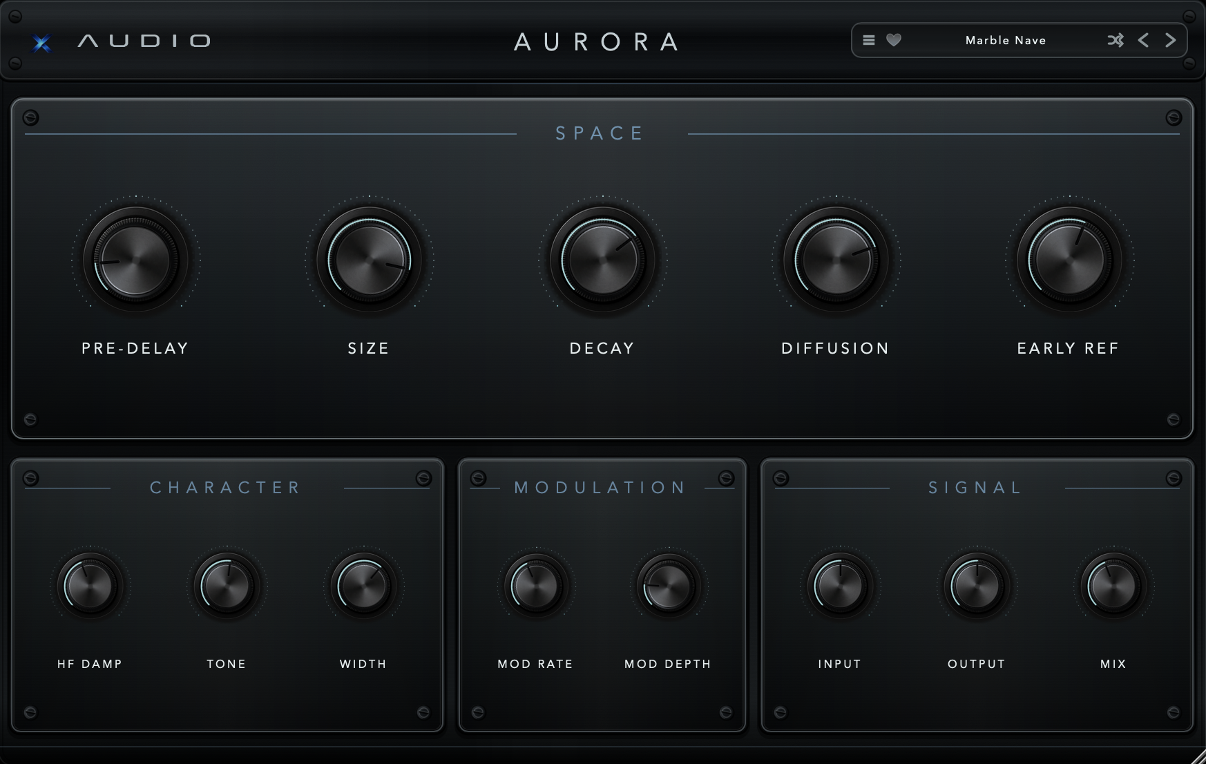Click the EARLY REF label
Viewport: 1206px width, 764px height.
1069,348
